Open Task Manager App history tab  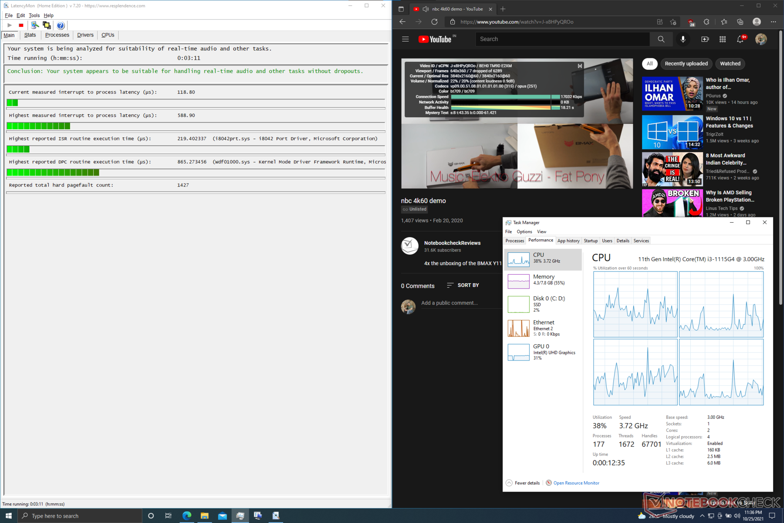[568, 241]
